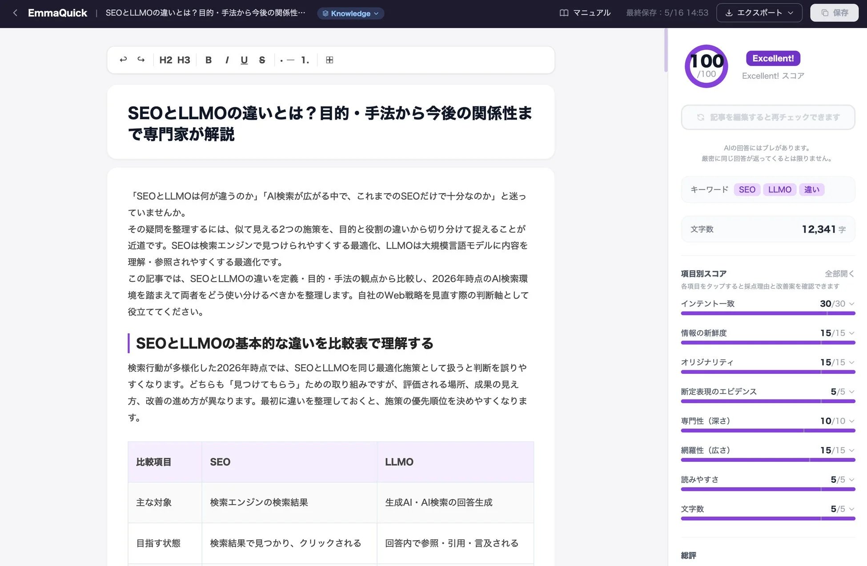Click the 情報の新鮮度 progress bar
The width and height of the screenshot is (867, 566).
(x=768, y=343)
